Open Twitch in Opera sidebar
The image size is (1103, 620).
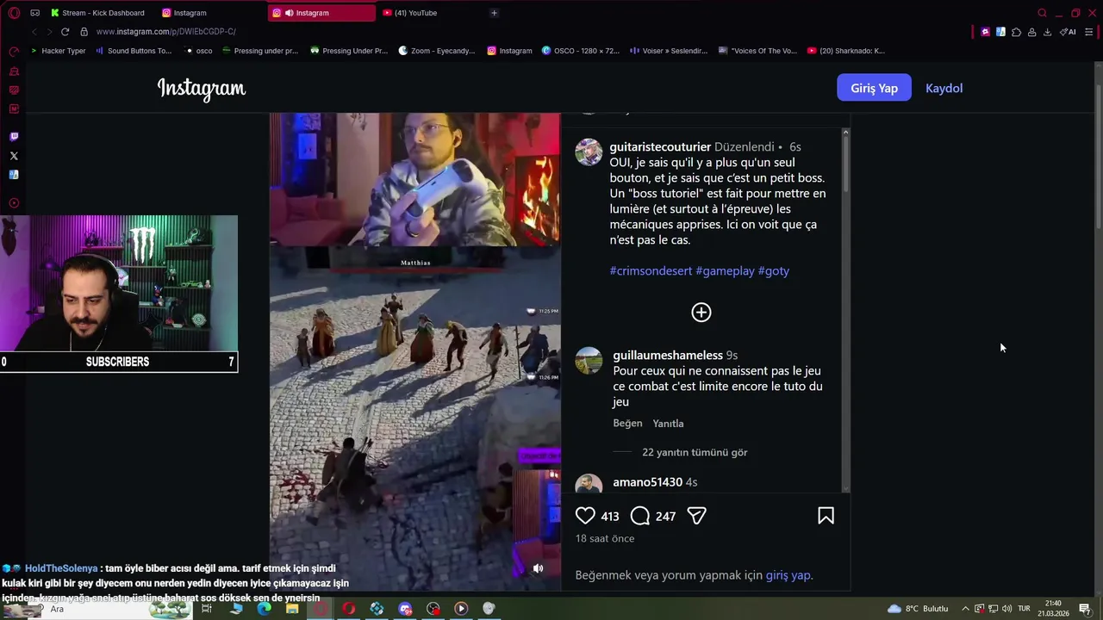click(x=14, y=137)
